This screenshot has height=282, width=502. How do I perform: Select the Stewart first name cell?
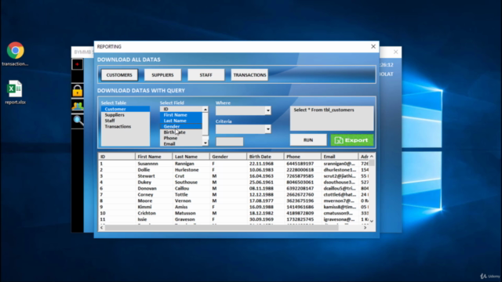(147, 176)
